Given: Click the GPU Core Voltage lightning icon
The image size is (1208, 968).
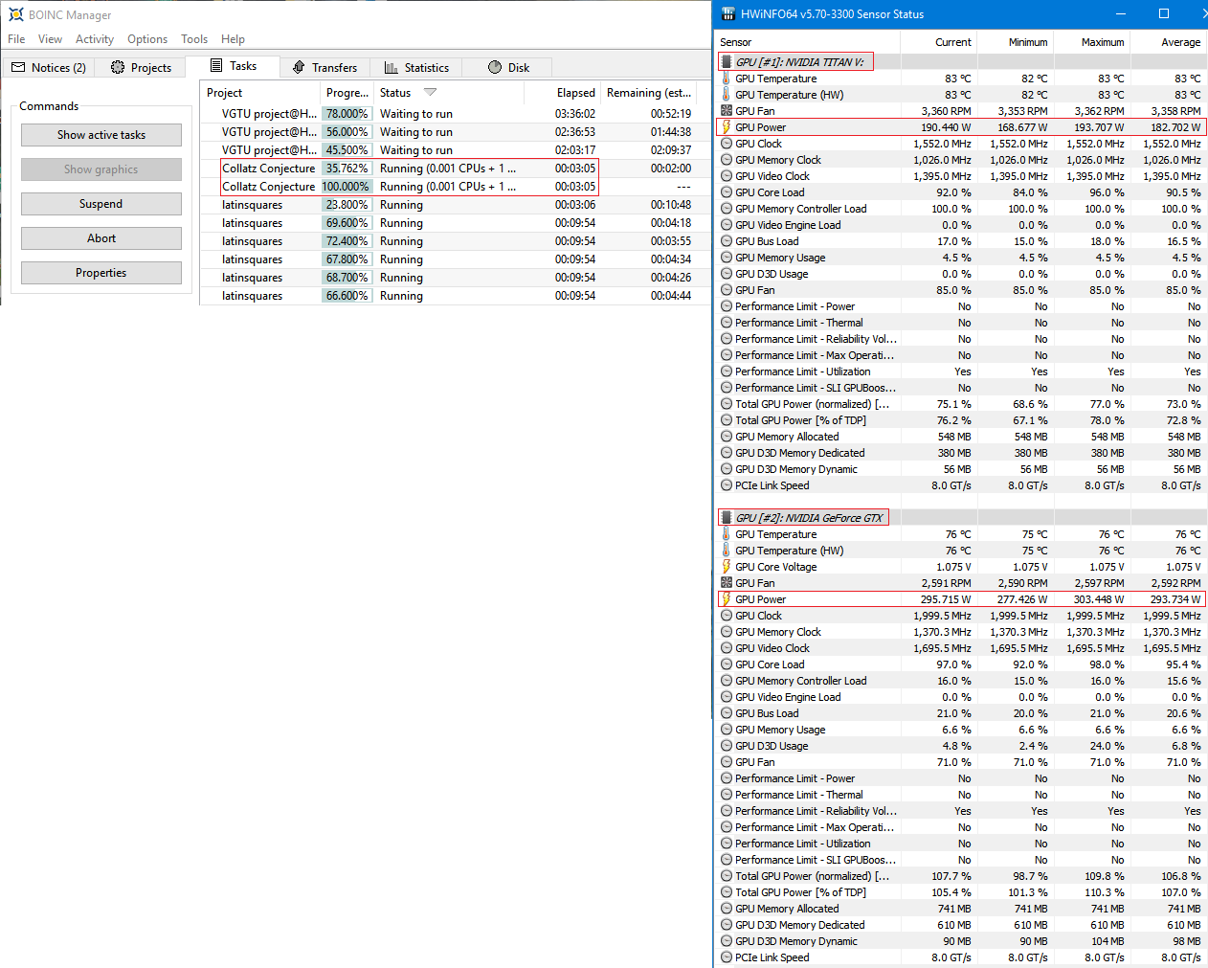Looking at the screenshot, I should pos(727,567).
